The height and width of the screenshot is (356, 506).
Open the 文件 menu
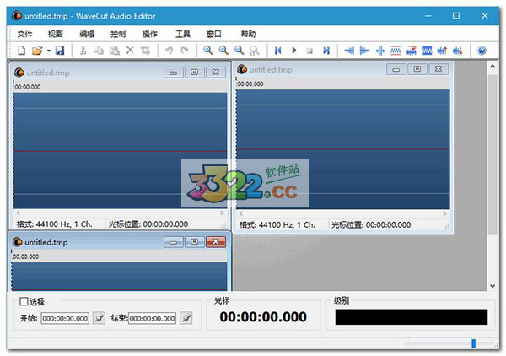point(24,34)
